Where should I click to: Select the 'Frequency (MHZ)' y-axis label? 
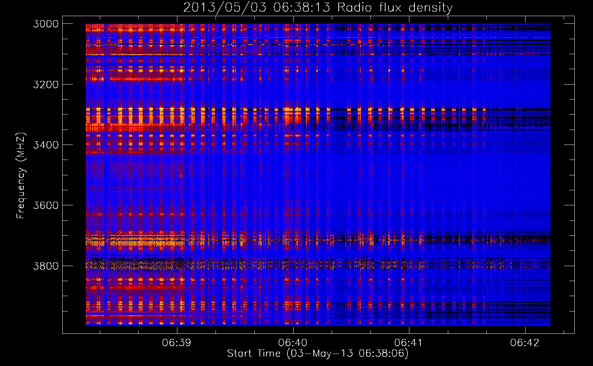[21, 176]
